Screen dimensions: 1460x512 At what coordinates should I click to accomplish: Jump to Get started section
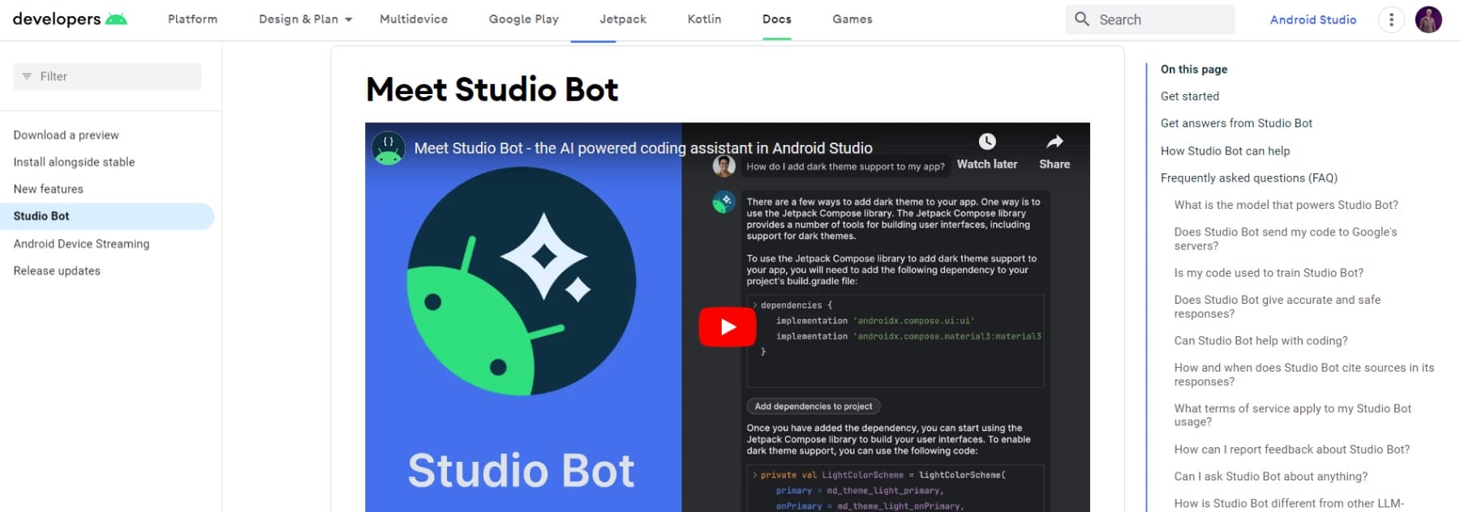[x=1189, y=96]
